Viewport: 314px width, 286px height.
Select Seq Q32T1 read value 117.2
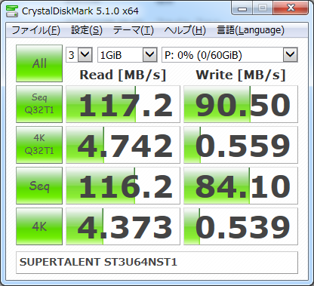pos(123,104)
